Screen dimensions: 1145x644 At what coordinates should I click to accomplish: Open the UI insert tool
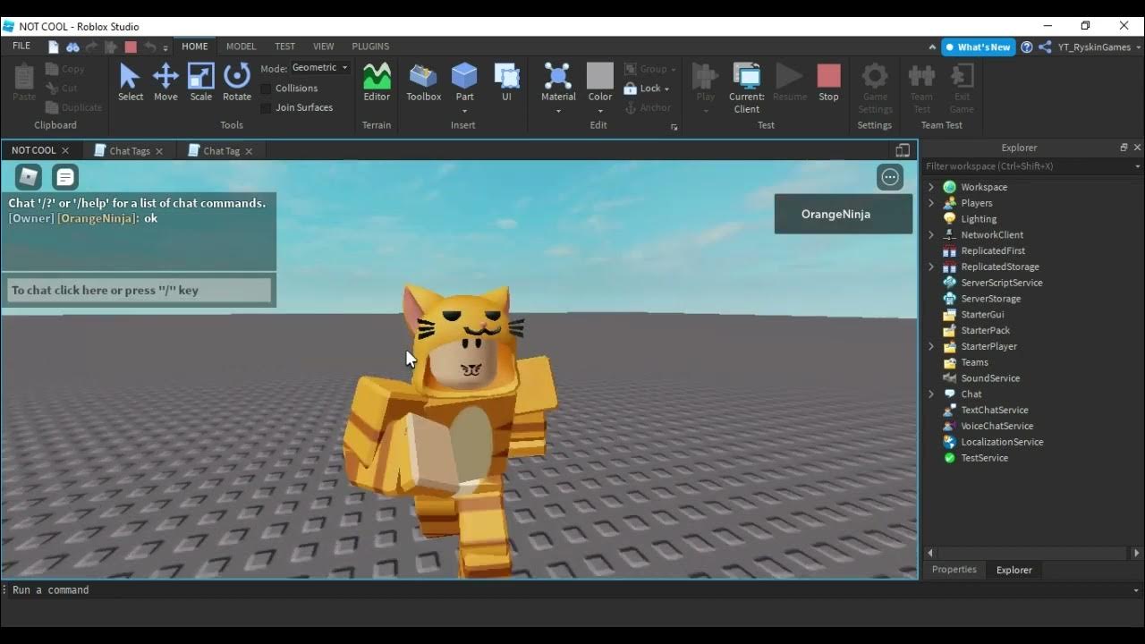pos(506,82)
